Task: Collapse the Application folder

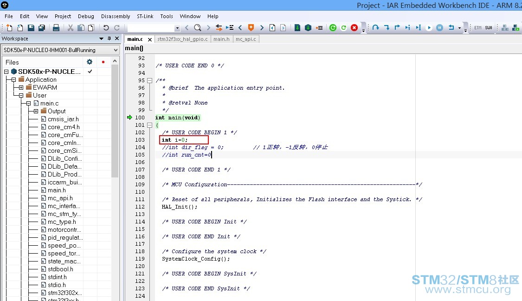Action: [13, 80]
